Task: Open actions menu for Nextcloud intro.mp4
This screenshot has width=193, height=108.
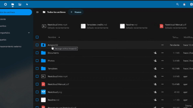Action: (163, 76)
